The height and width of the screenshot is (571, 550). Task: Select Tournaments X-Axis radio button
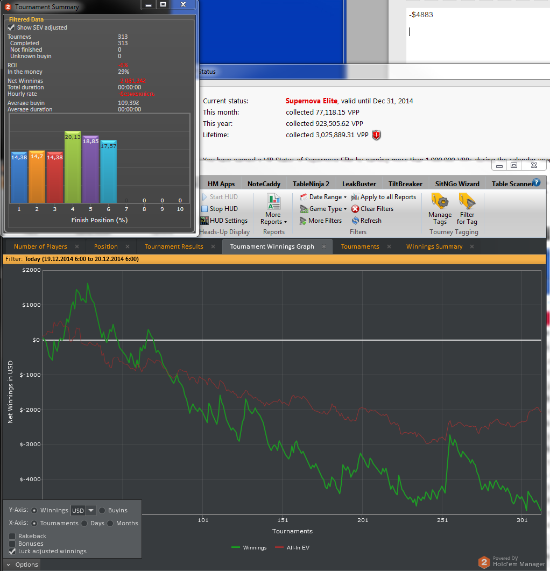34,523
